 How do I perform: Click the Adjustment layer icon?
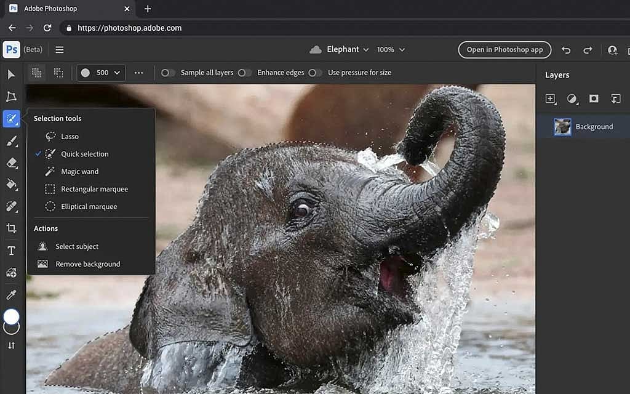point(572,99)
